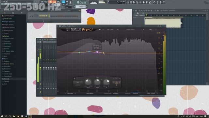209x118 pixels.
Task: Open the plugin picker toolbar icon
Action: [147, 2]
